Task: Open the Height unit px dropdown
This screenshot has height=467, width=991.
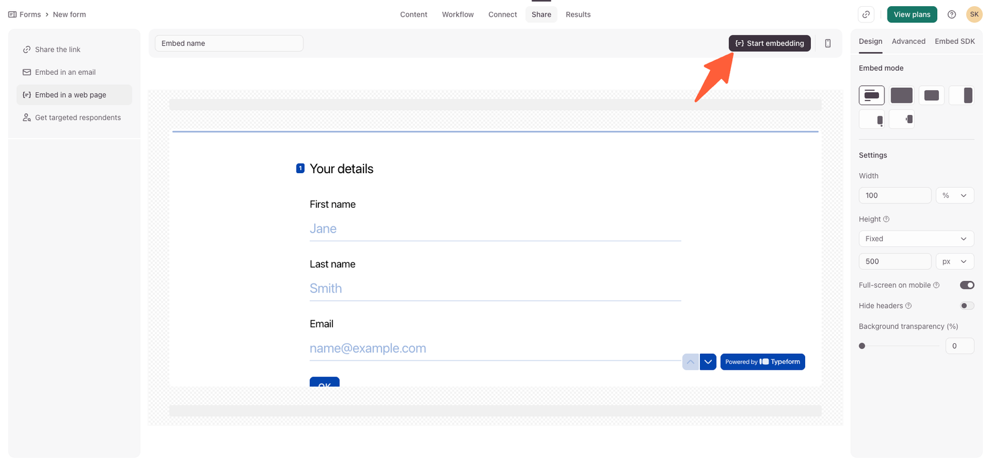Action: click(955, 262)
